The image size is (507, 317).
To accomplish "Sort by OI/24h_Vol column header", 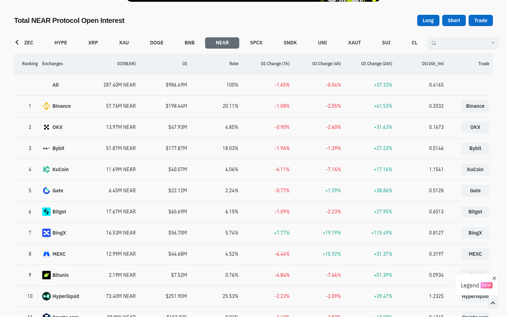I will click(433, 64).
